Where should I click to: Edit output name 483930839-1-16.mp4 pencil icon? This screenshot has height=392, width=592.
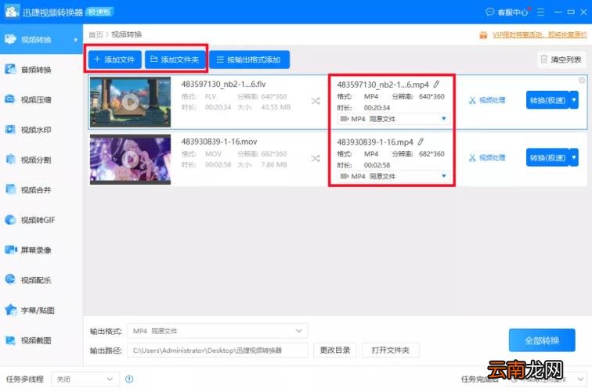coord(421,142)
